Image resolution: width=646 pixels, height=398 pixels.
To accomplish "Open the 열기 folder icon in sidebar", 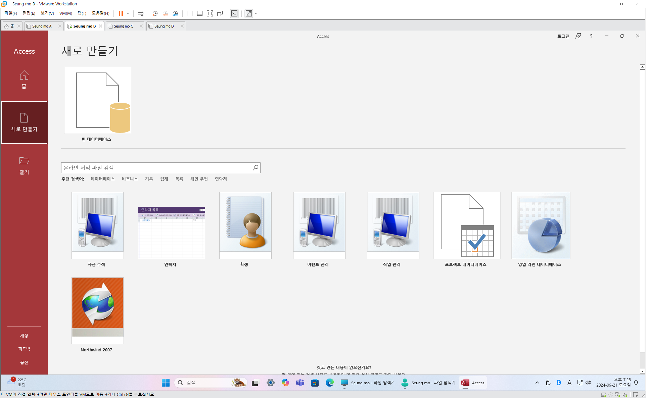I will tap(24, 161).
